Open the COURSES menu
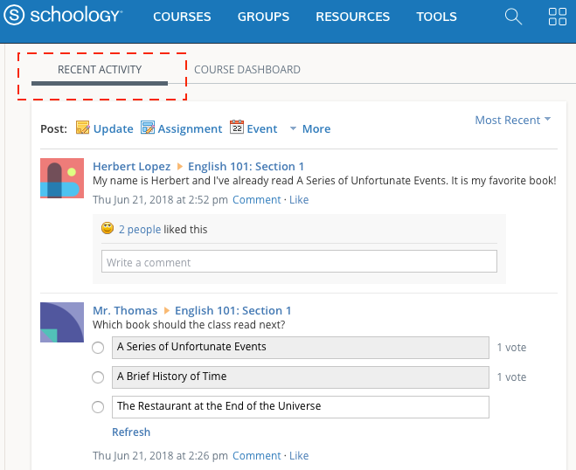The height and width of the screenshot is (470, 576). click(182, 17)
